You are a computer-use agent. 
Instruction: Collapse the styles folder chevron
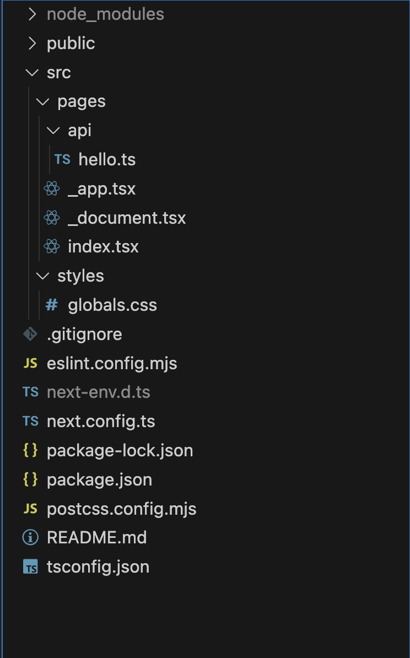click(43, 276)
